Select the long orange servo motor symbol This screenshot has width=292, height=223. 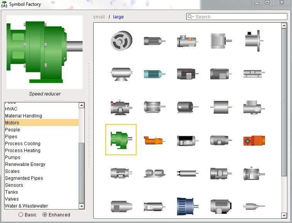(154, 140)
